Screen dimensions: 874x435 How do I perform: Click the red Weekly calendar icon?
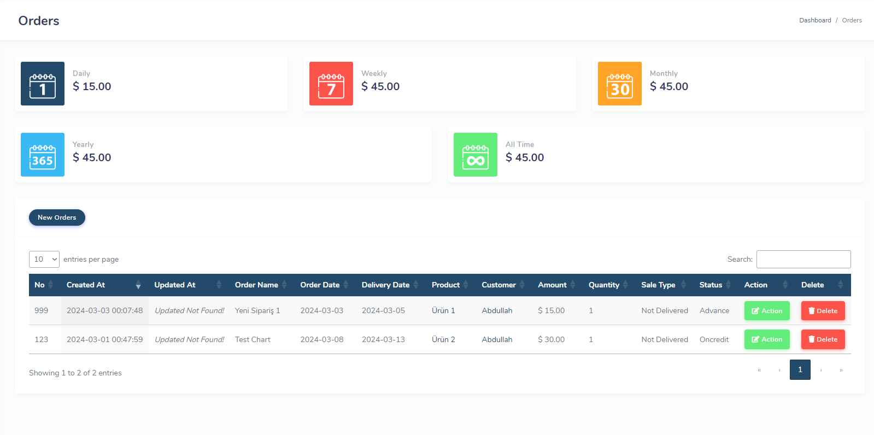[x=331, y=84]
